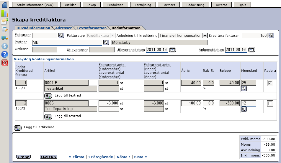This screenshot has height=163, width=281.
Task: Switch to Textinformation tab
Action: pyautogui.click(x=92, y=28)
